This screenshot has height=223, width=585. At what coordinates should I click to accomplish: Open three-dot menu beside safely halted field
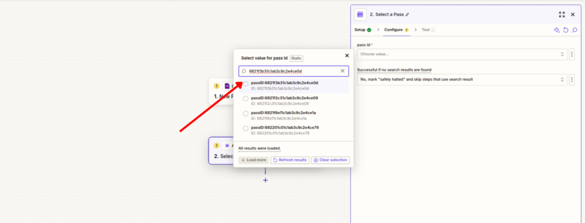coord(571,79)
